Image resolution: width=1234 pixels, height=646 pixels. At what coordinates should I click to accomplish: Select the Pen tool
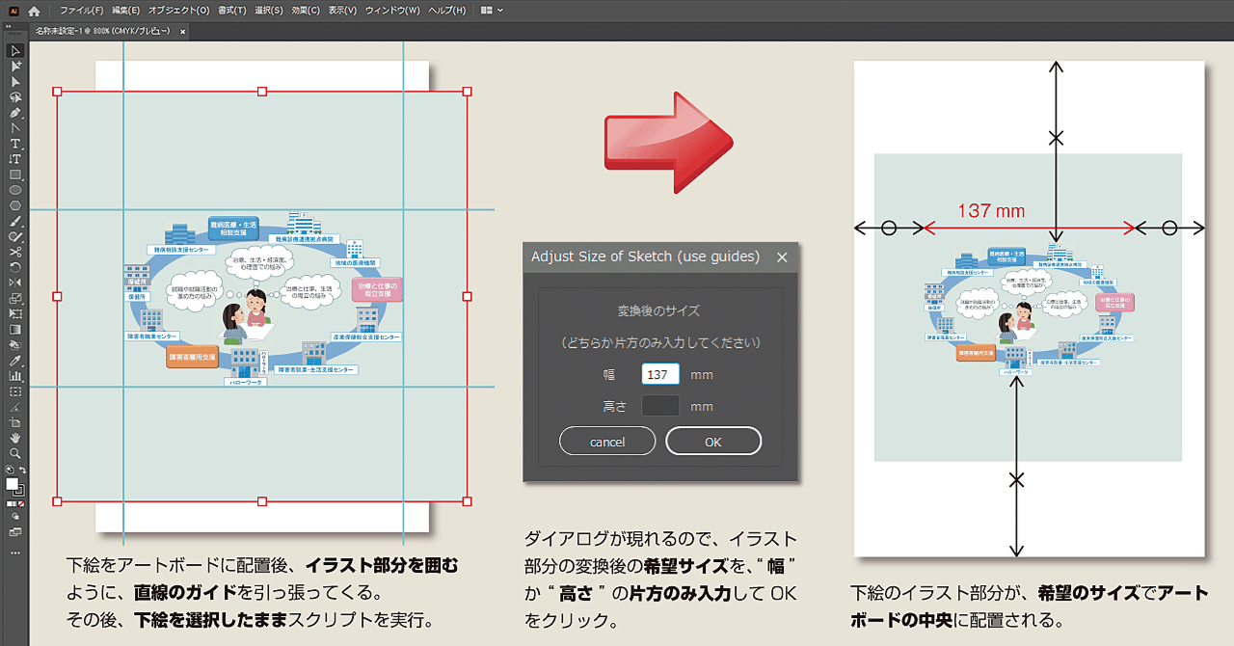click(14, 113)
